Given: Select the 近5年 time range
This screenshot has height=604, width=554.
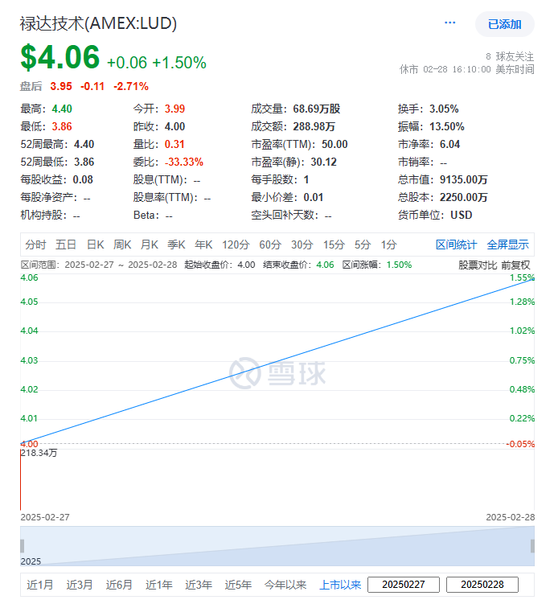Looking at the screenshot, I should click(238, 585).
